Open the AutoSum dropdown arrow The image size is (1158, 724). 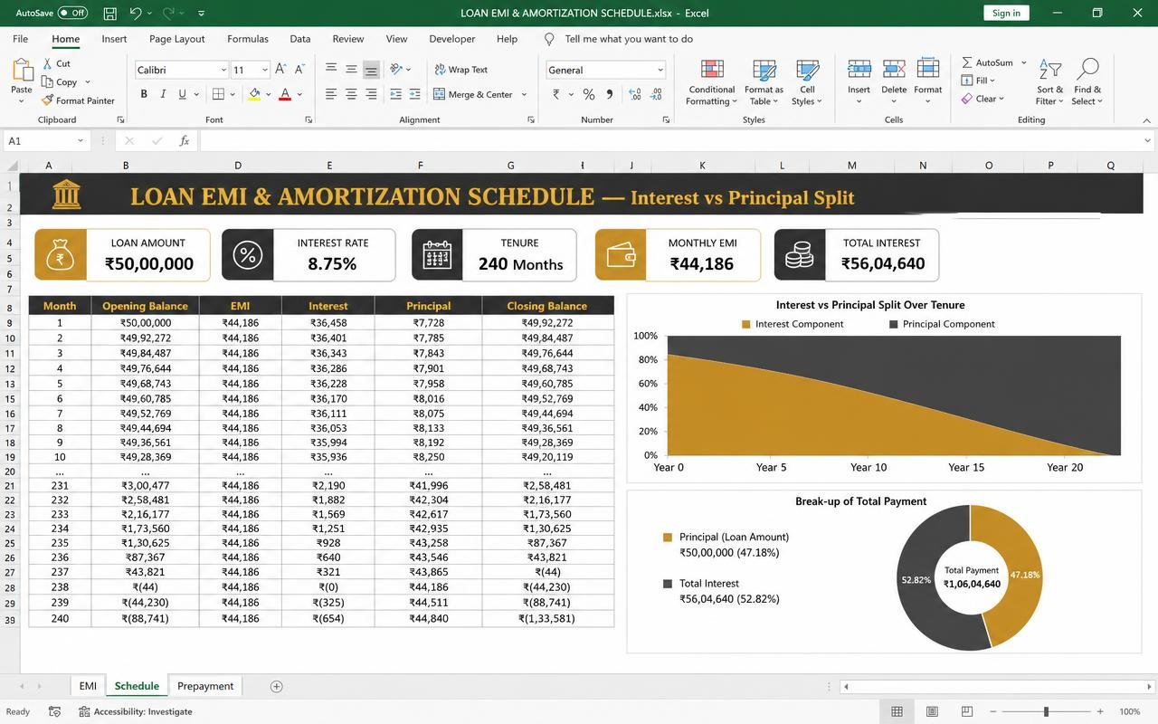pos(1024,62)
